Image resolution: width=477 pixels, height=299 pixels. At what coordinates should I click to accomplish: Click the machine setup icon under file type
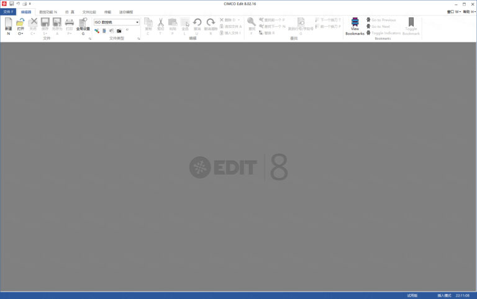[112, 30]
